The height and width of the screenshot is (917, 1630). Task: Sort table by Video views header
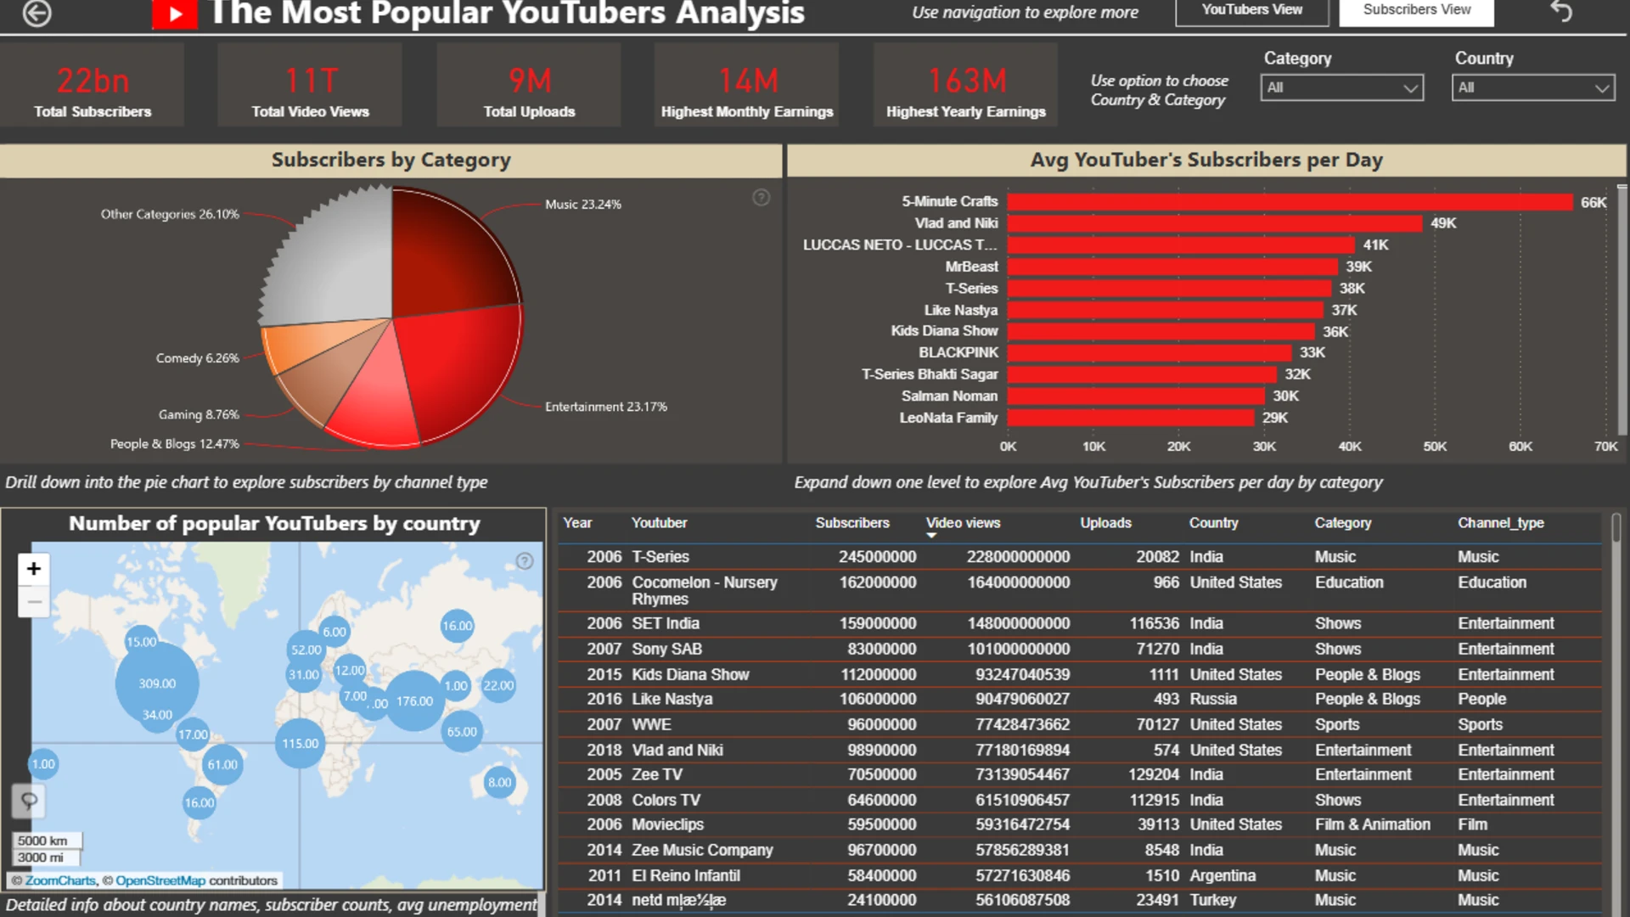tap(963, 523)
